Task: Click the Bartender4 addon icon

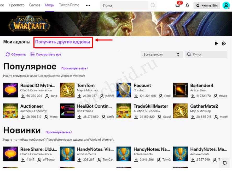Action: (181, 90)
